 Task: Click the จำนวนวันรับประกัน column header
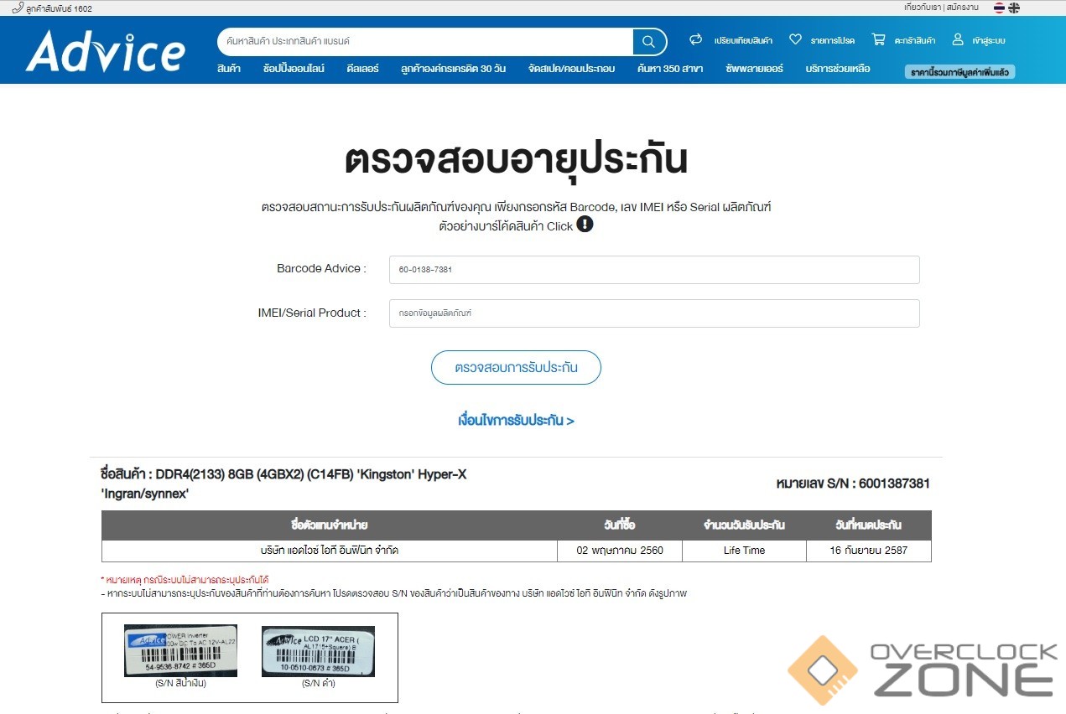click(x=744, y=525)
